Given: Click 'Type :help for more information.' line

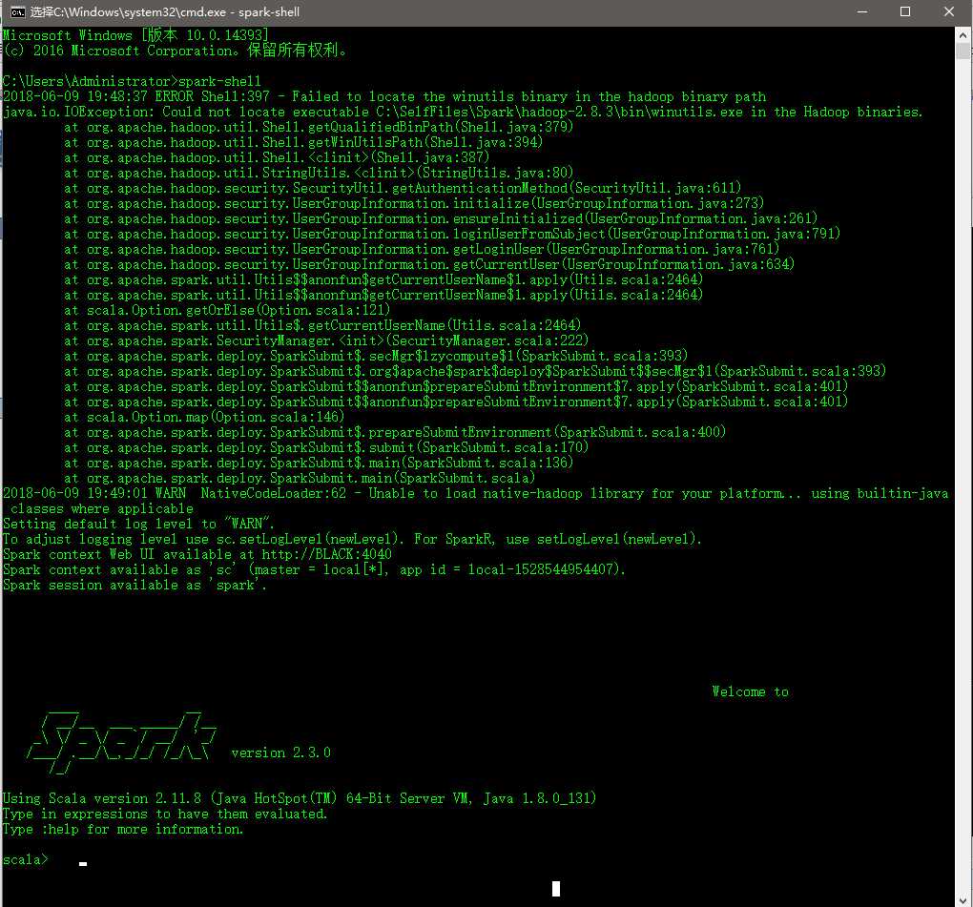Looking at the screenshot, I should tap(123, 829).
